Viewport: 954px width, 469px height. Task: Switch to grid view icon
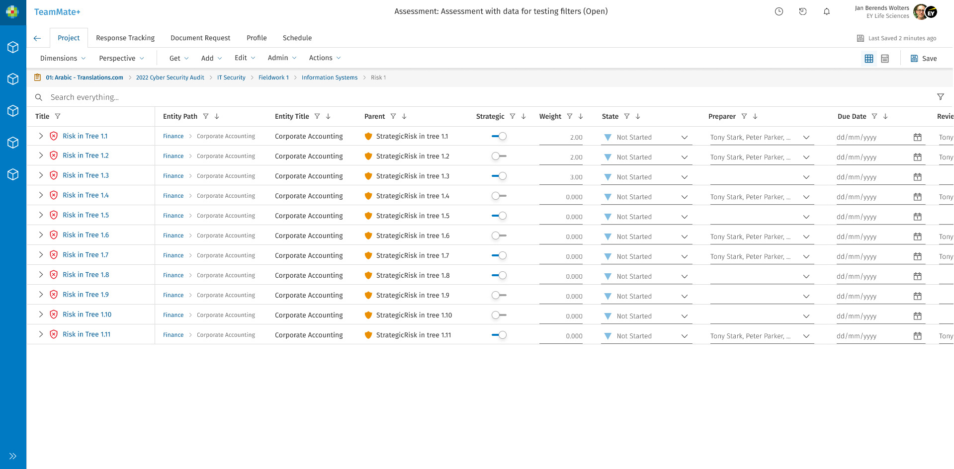pos(868,59)
